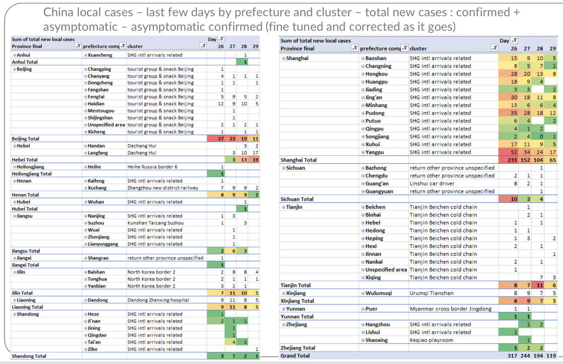Open cluster filter icon in Shanghai table
Screen dimensions: 563x364
point(493,49)
